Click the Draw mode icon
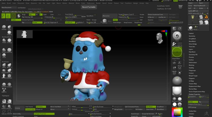 (8, 16)
